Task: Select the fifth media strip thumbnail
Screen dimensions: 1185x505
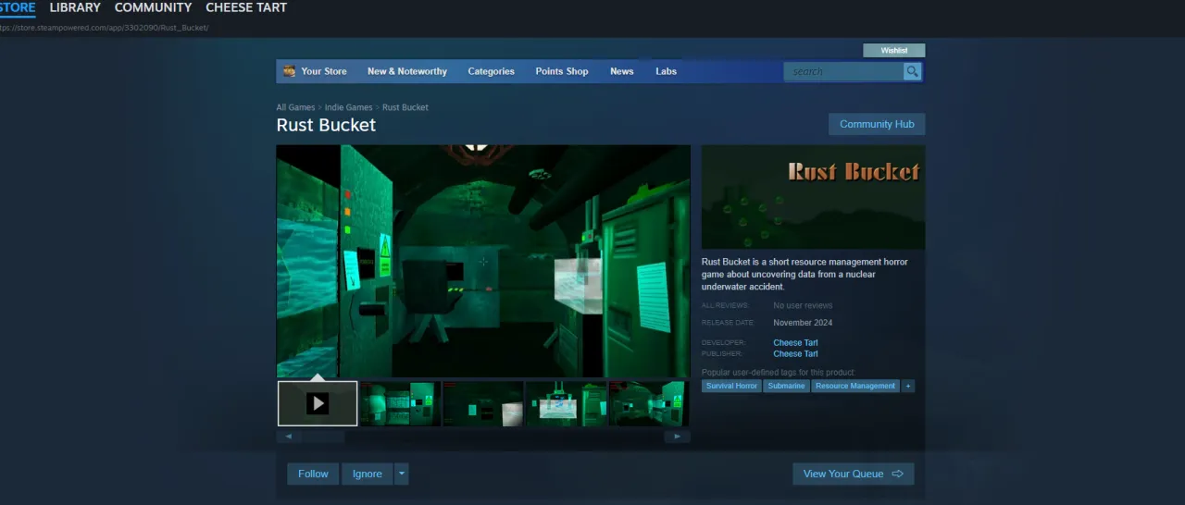Action: [648, 403]
